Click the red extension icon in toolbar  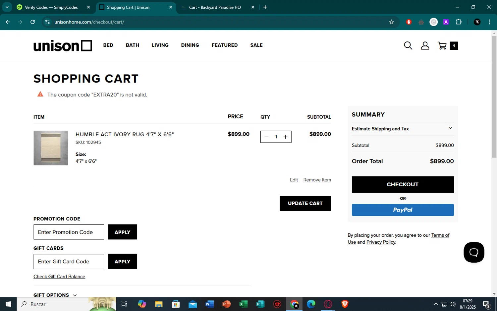coord(409,22)
